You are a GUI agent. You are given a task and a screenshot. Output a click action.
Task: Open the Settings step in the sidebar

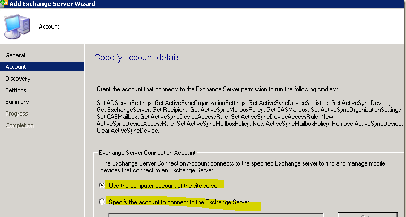16,90
